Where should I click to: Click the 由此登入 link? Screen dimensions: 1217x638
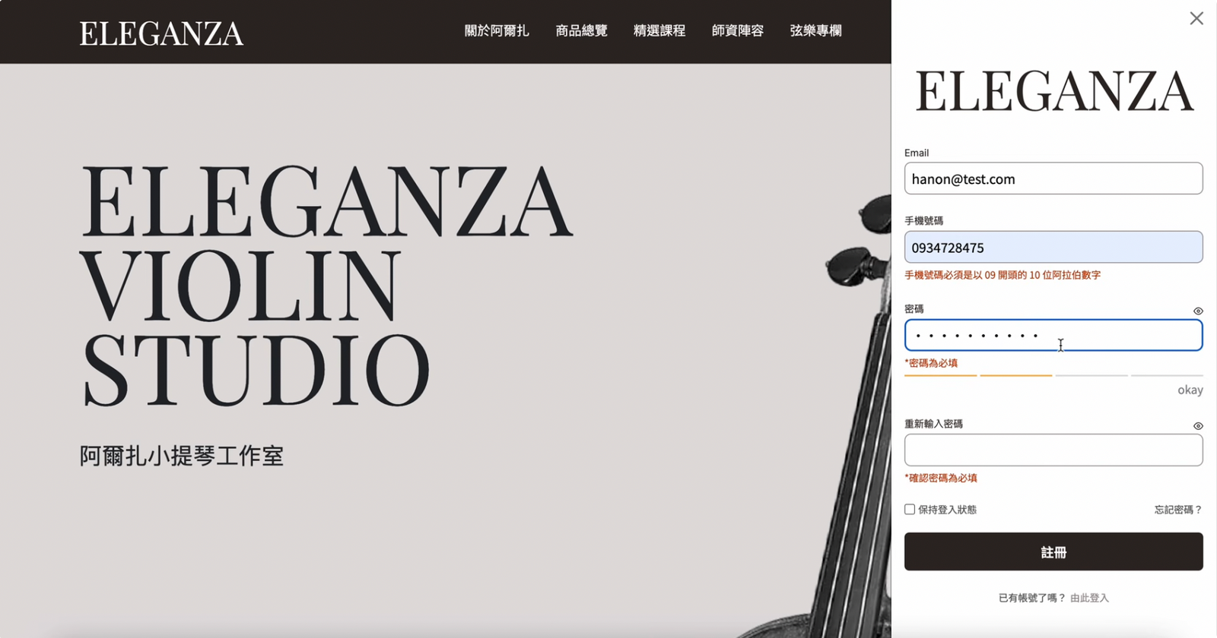point(1089,598)
